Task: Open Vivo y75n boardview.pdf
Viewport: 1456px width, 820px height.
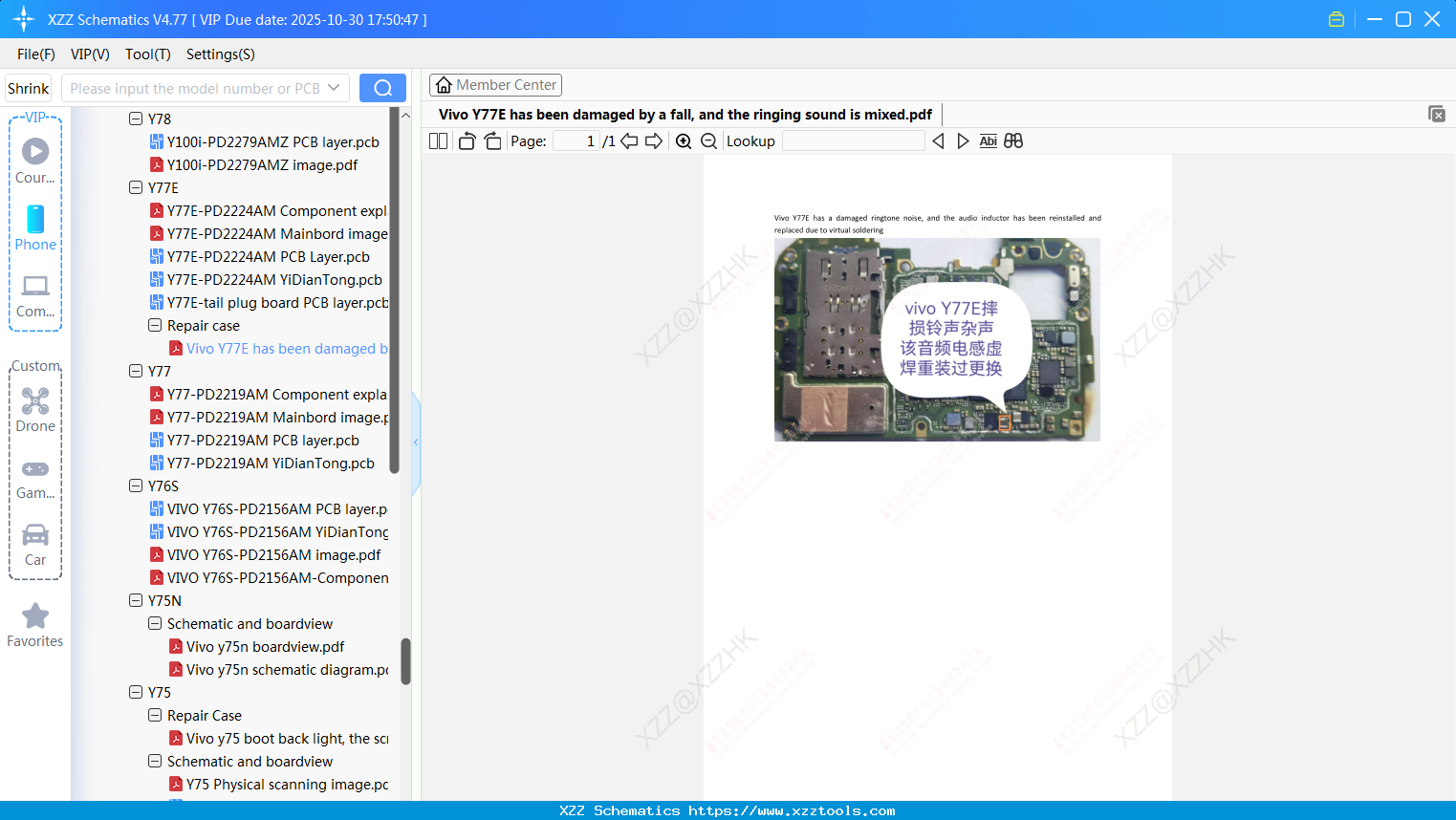Action: click(257, 646)
